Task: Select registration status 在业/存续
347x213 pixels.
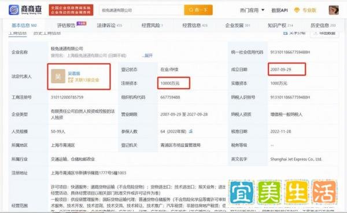Action: (x=169, y=69)
